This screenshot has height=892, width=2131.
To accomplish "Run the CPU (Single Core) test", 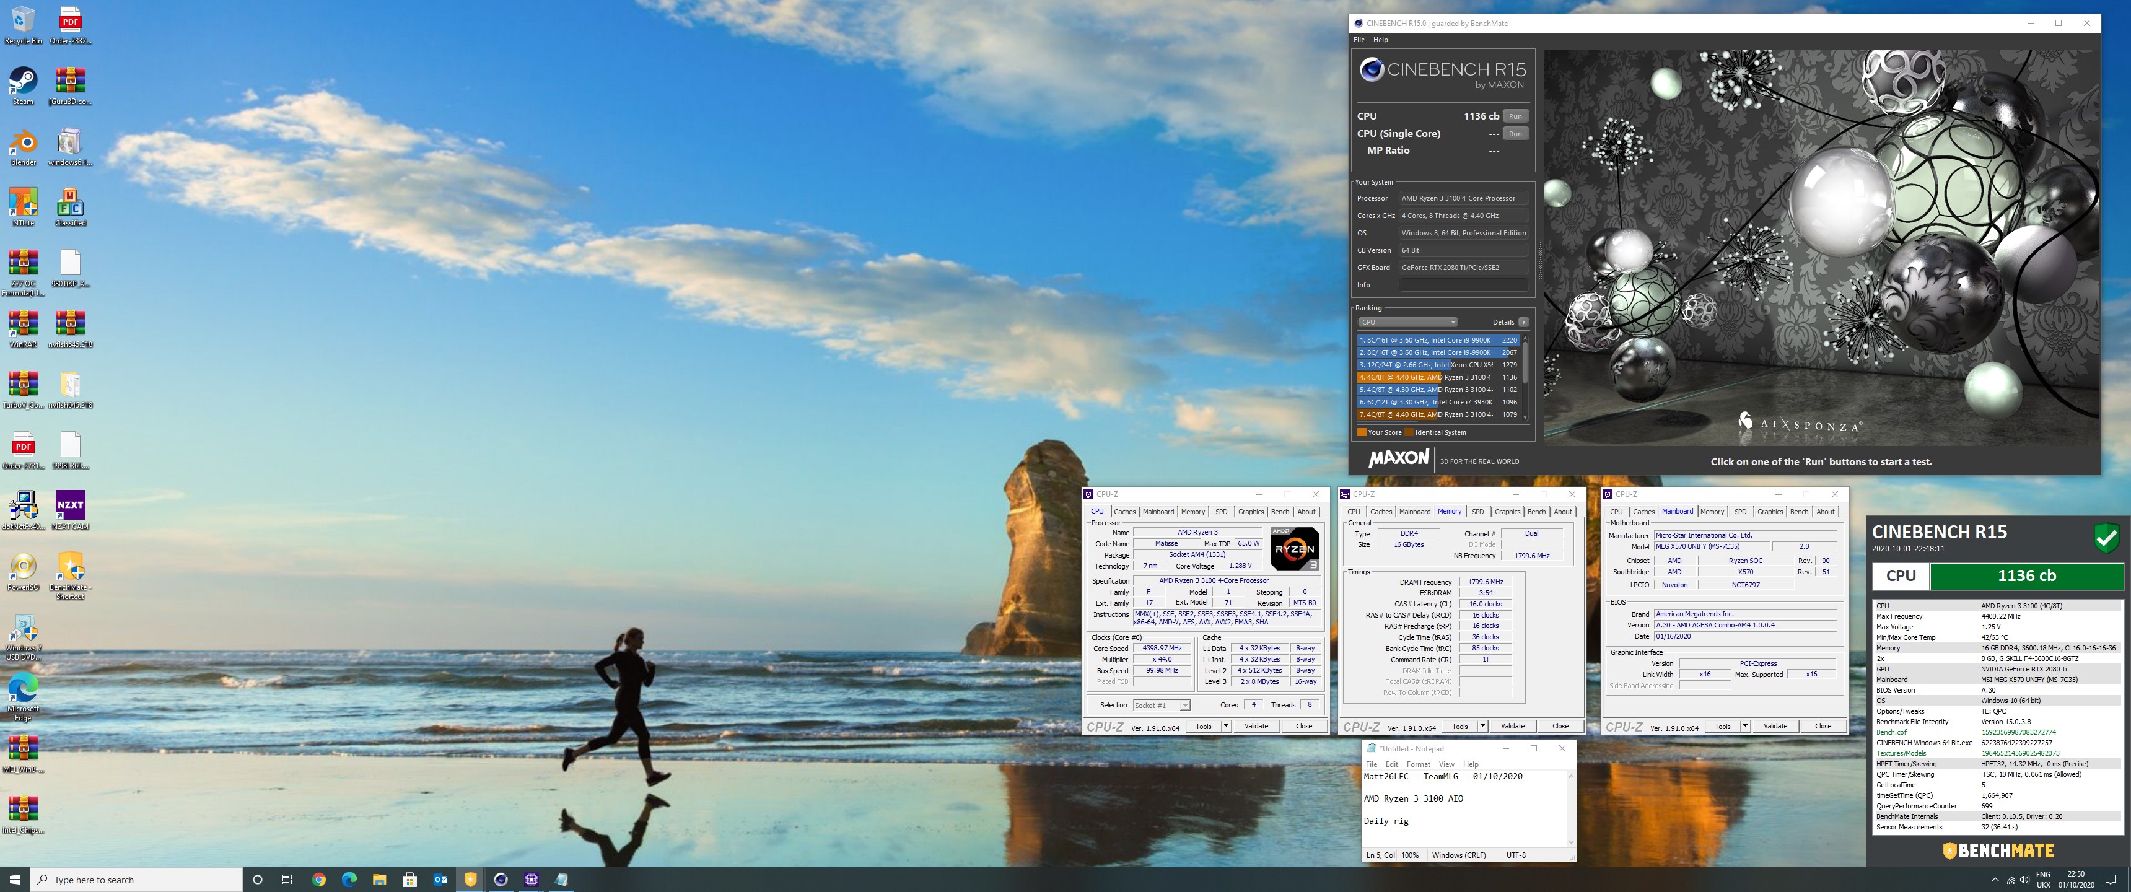I will pos(1515,133).
